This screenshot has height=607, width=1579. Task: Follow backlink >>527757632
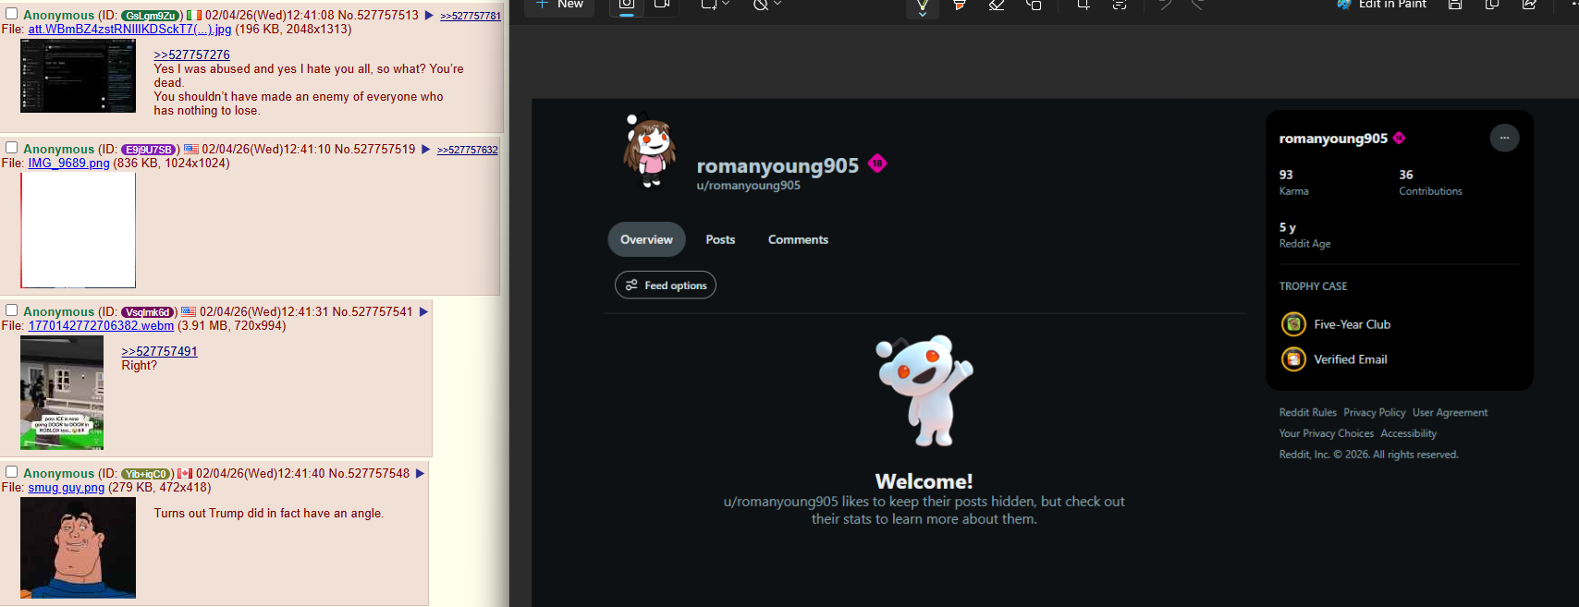[x=467, y=151]
